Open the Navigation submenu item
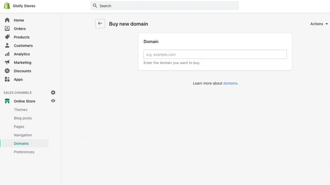 [23, 135]
